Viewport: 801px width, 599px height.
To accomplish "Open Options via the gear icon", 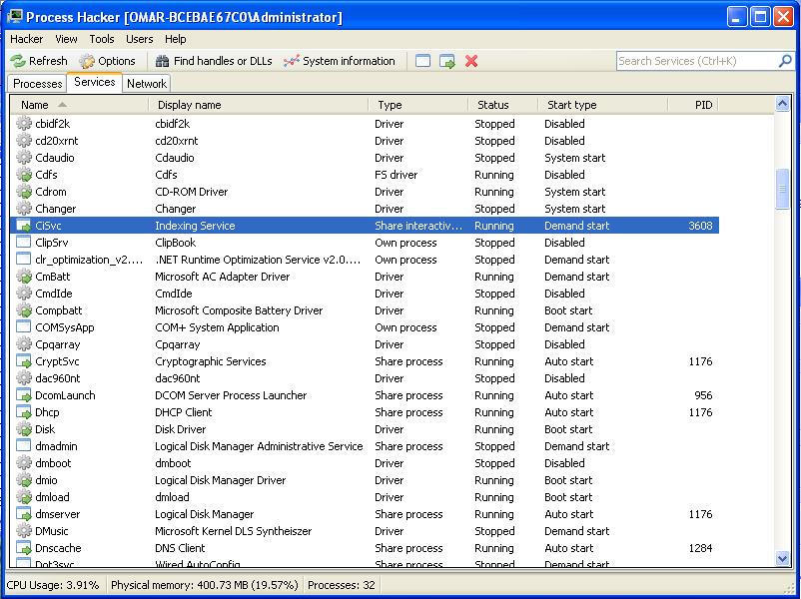I will (x=88, y=61).
